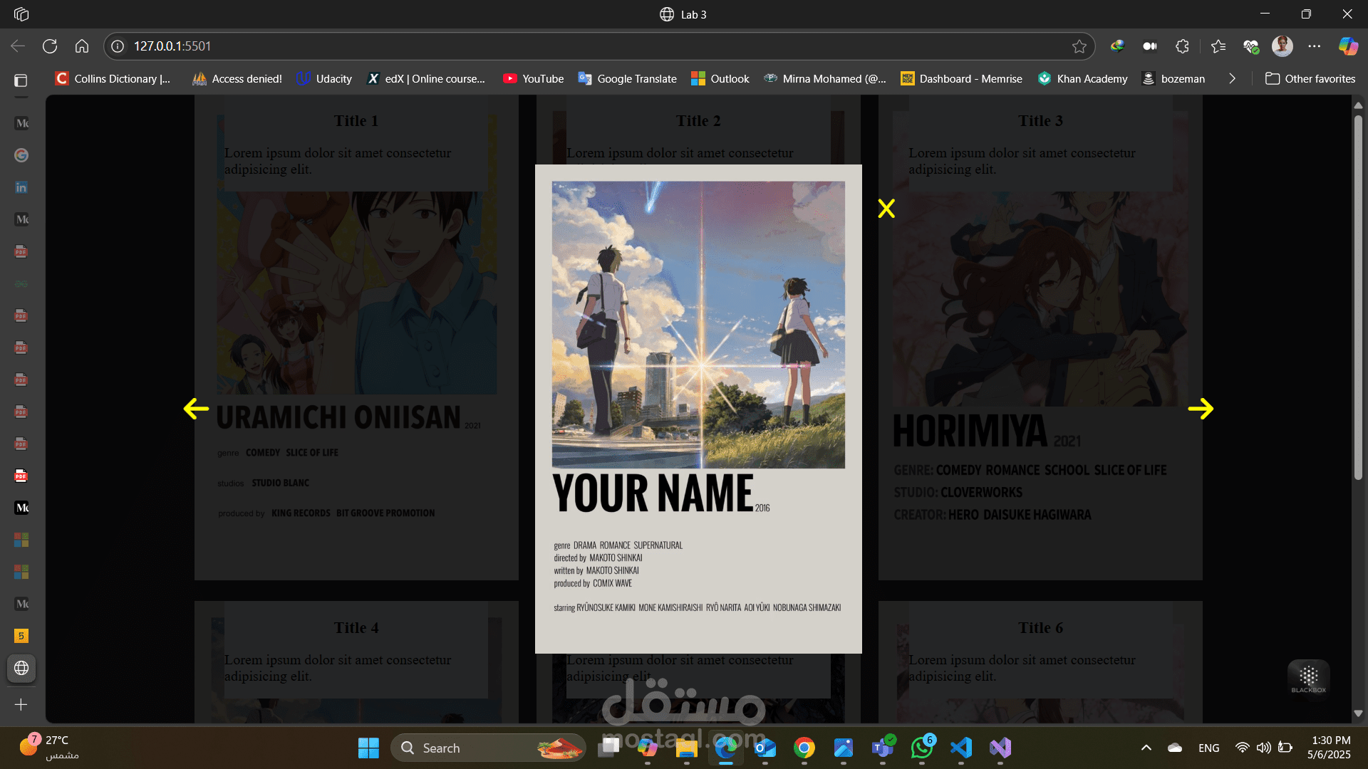Show the previous poster with the left arrow
The width and height of the screenshot is (1368, 769).
click(196, 409)
